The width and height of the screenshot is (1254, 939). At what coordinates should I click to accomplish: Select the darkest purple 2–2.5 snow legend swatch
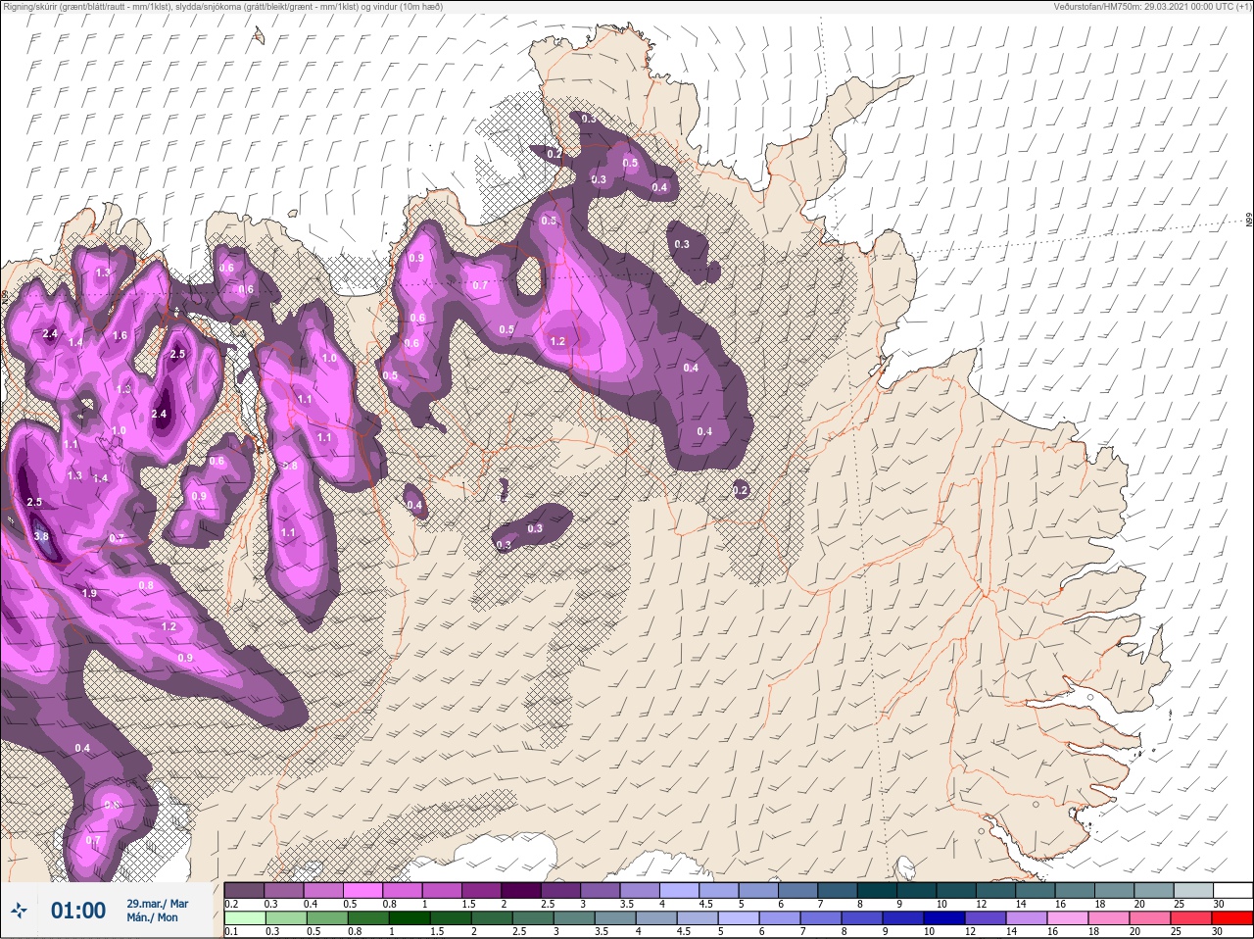coord(522,890)
